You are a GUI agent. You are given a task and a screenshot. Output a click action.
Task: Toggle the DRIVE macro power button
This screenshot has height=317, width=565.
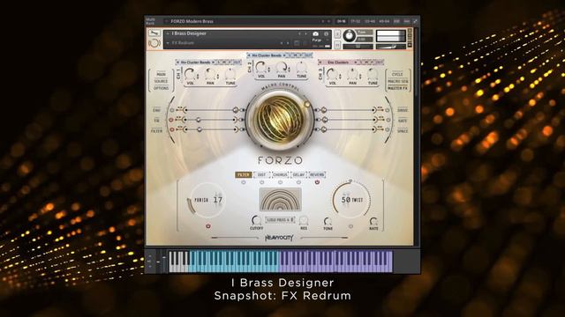click(388, 110)
